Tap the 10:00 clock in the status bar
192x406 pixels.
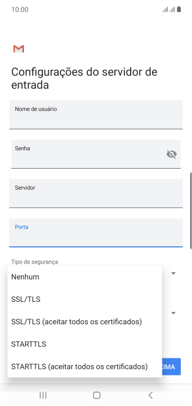point(20,10)
